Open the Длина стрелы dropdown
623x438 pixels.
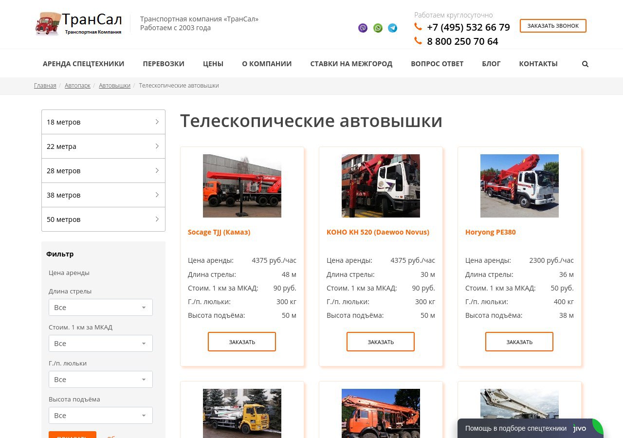(x=100, y=308)
